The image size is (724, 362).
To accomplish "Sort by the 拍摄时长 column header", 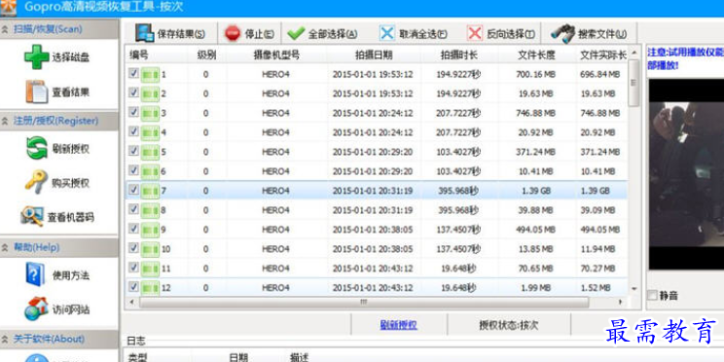I will click(x=459, y=54).
